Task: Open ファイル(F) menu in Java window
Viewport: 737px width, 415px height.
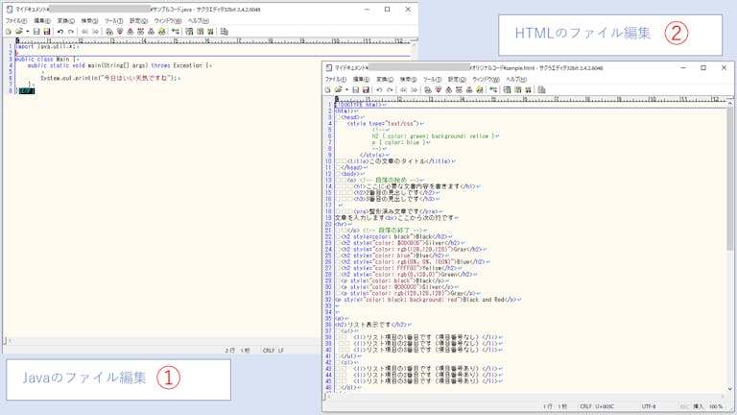Action: [x=16, y=21]
